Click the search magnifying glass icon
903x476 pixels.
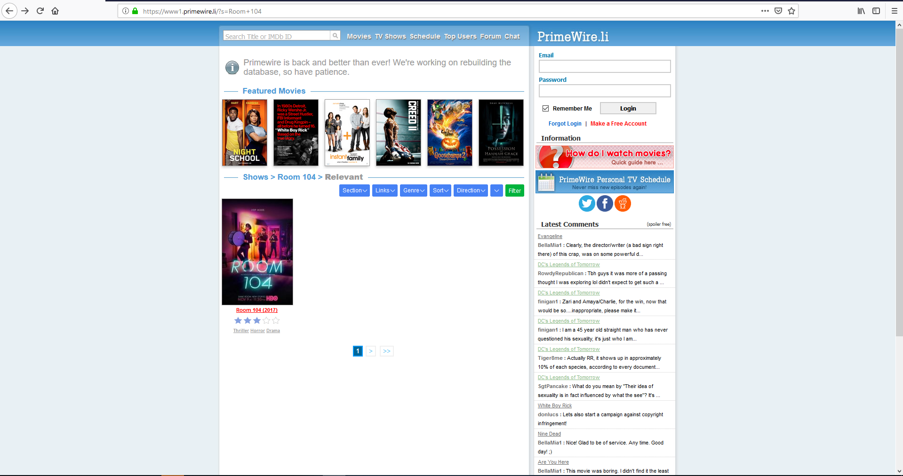(x=335, y=35)
